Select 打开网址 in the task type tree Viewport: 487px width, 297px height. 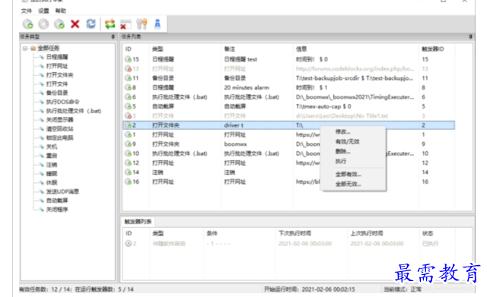click(x=57, y=66)
